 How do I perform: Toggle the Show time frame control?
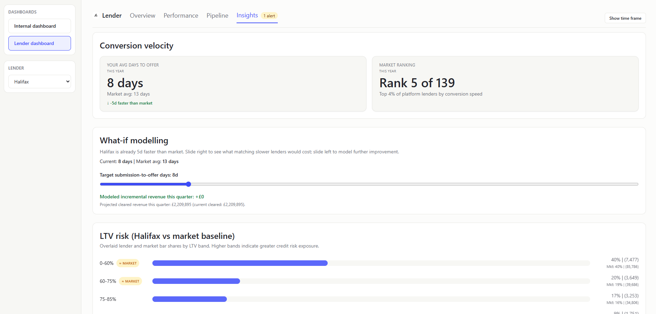pos(625,18)
